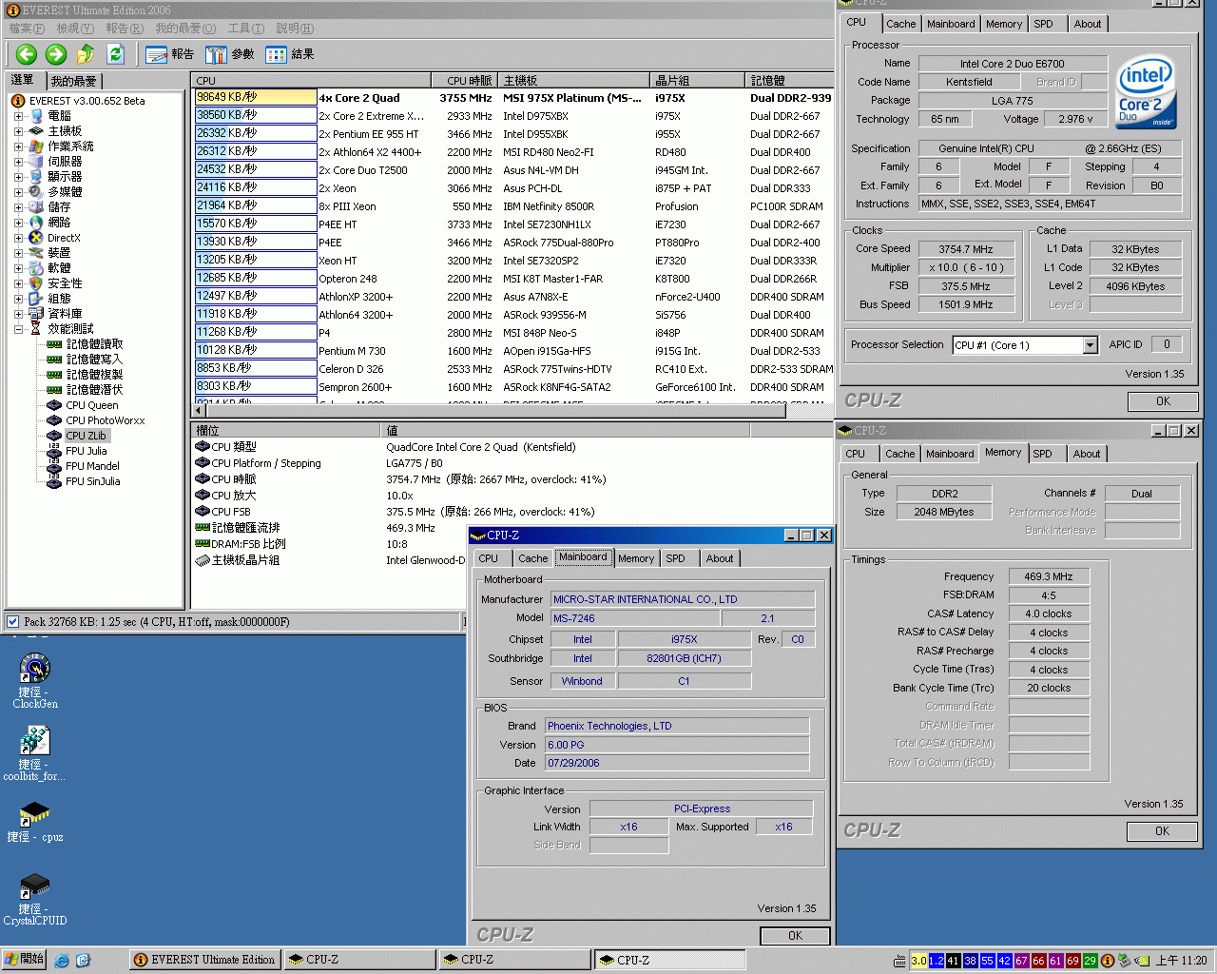Click the 2x Core 2 Extreme result row

[513, 116]
